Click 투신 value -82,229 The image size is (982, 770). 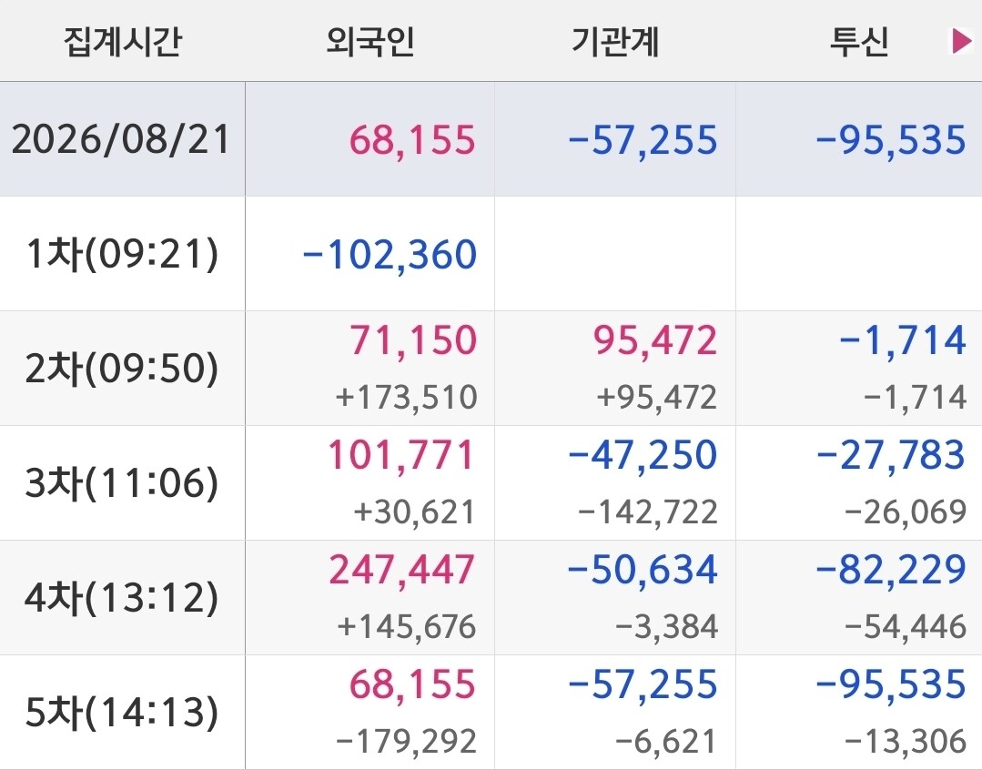[x=891, y=570]
